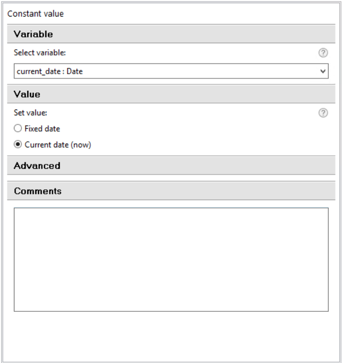Screen dimensions: 342x363
Task: Click the "Variable" heading text
Action: pyautogui.click(x=33, y=34)
